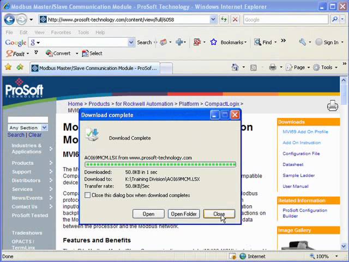Image resolution: width=349 pixels, height=262 pixels.
Task: Click the Open Folder button
Action: coord(184,214)
